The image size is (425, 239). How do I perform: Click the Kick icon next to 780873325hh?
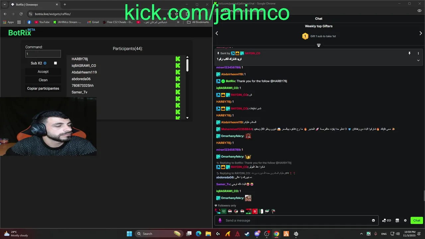(x=178, y=85)
